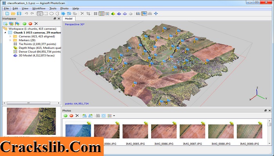The image size is (274, 156).
Task: Open the Help menu
Action: [76, 8]
